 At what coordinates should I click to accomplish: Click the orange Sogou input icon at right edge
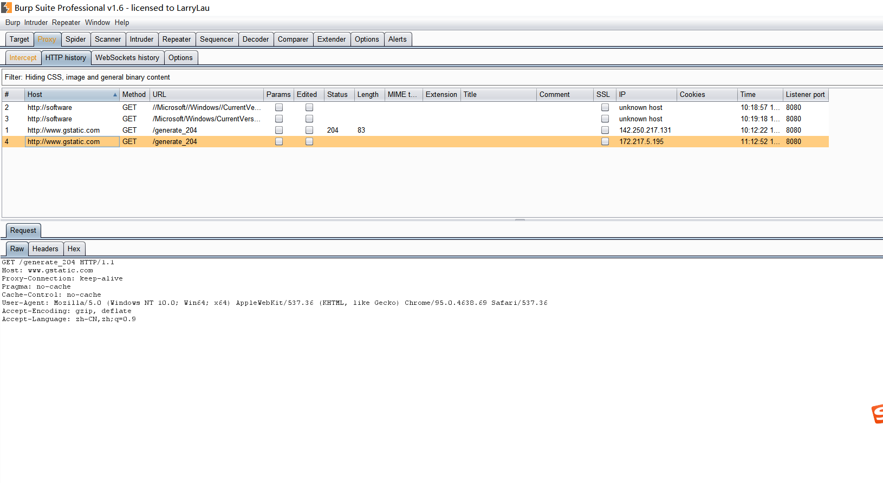pos(878,414)
